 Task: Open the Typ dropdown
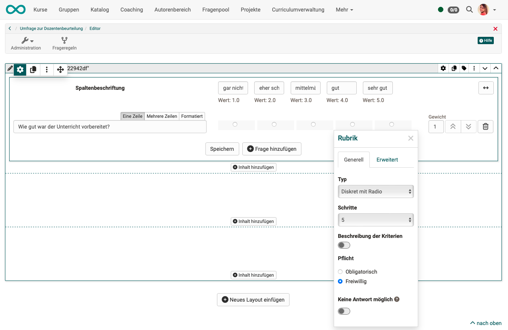point(376,191)
